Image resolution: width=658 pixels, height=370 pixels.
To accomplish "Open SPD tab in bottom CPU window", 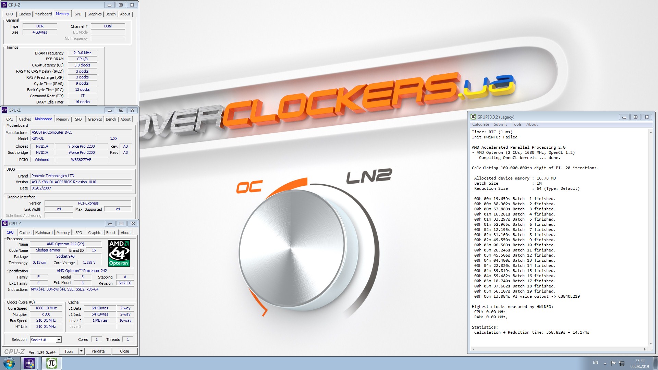I will pos(79,233).
